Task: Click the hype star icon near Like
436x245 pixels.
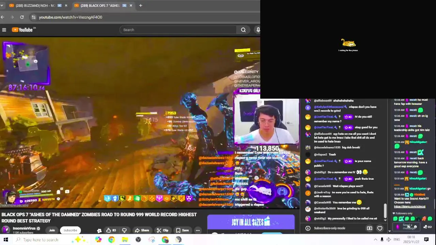Action: tap(99, 230)
